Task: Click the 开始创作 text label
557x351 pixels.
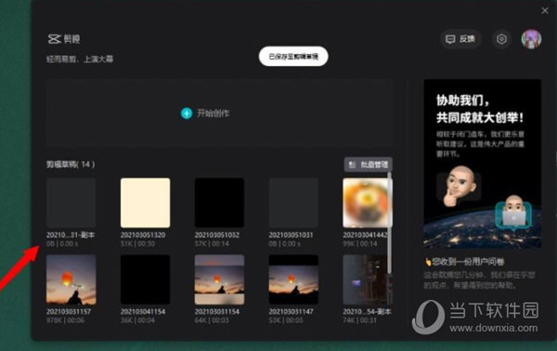Action: [214, 113]
